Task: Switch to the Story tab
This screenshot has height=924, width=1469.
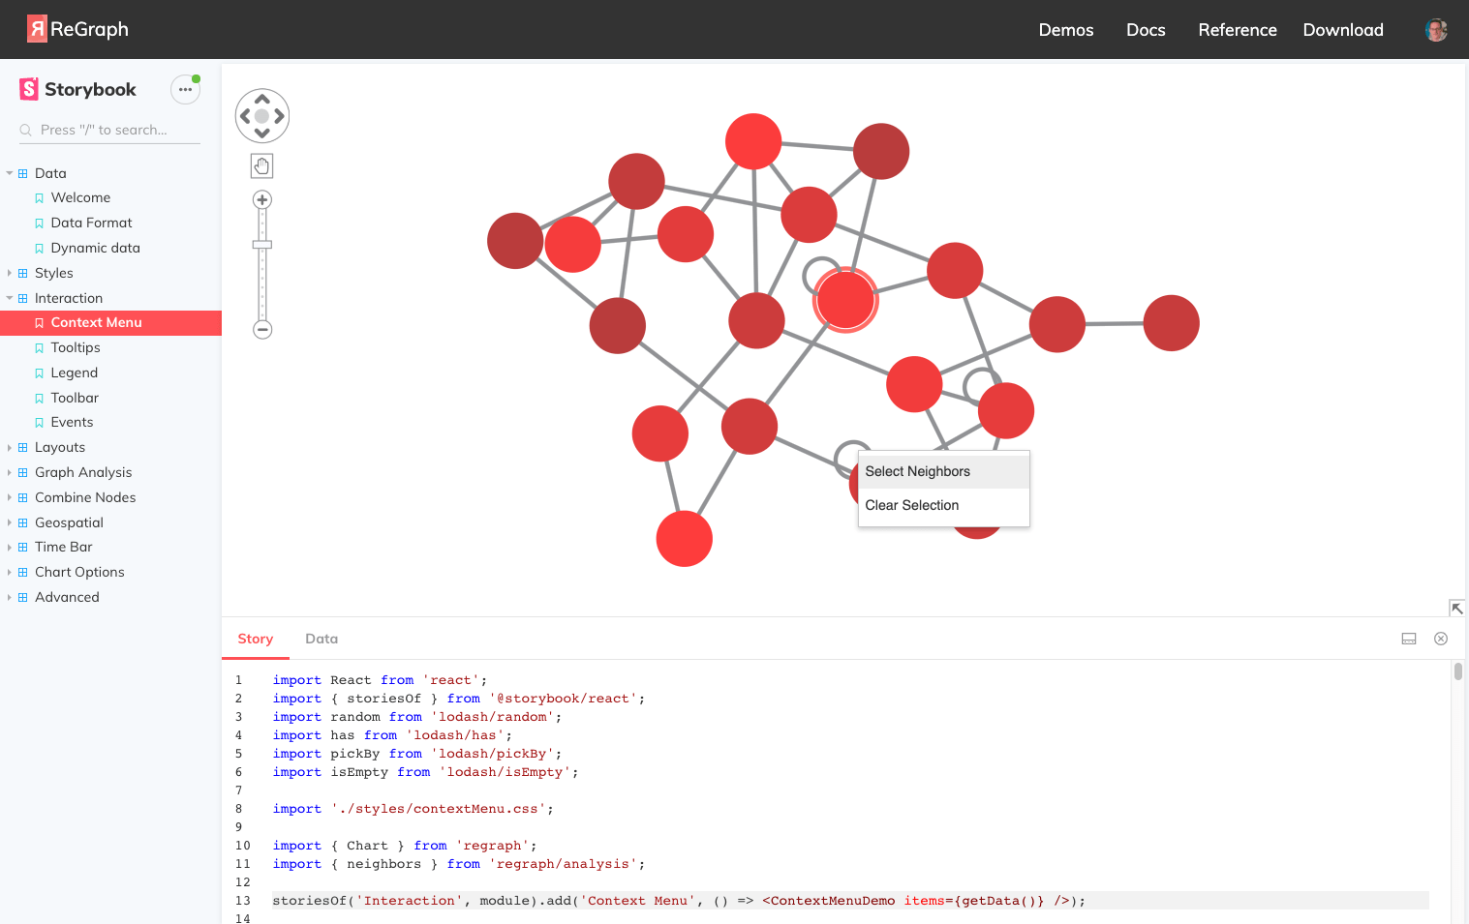Action: coord(256,639)
